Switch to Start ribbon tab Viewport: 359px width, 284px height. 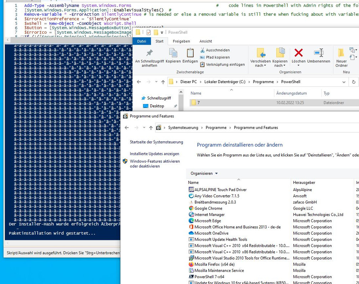click(x=159, y=41)
